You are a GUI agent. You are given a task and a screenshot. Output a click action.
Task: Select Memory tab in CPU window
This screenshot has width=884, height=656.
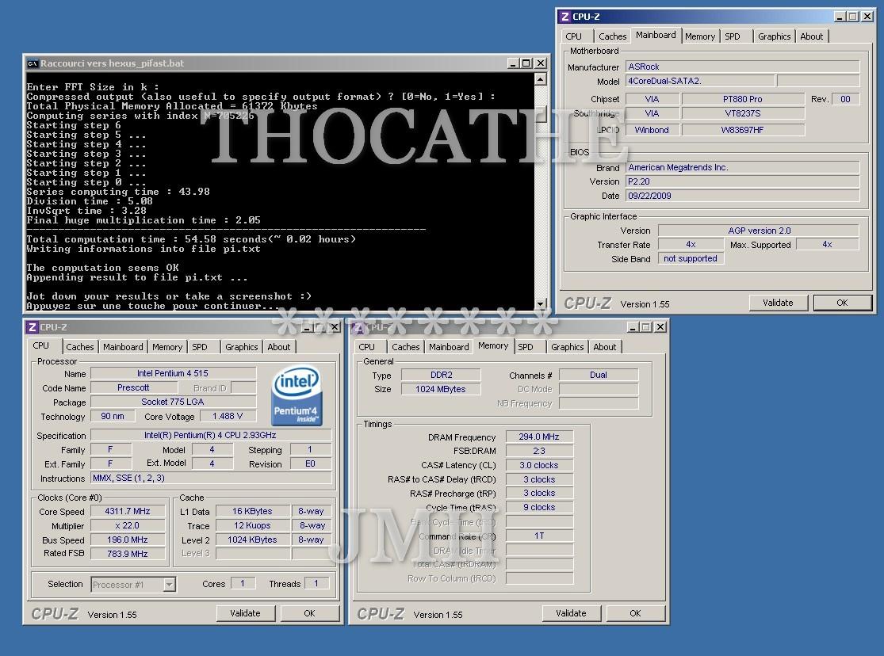[166, 347]
